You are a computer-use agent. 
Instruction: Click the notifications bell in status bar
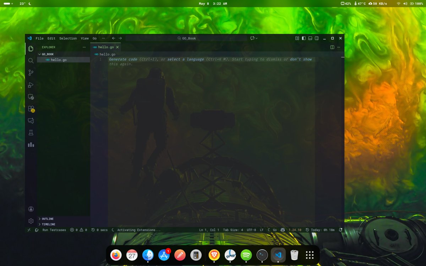tap(340, 230)
